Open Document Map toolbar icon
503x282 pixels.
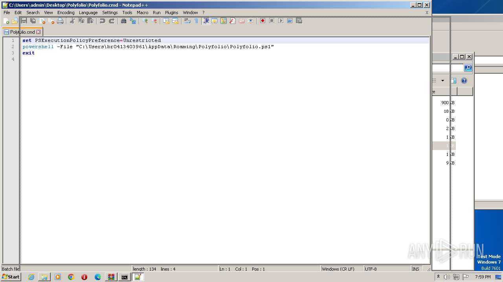(x=223, y=21)
